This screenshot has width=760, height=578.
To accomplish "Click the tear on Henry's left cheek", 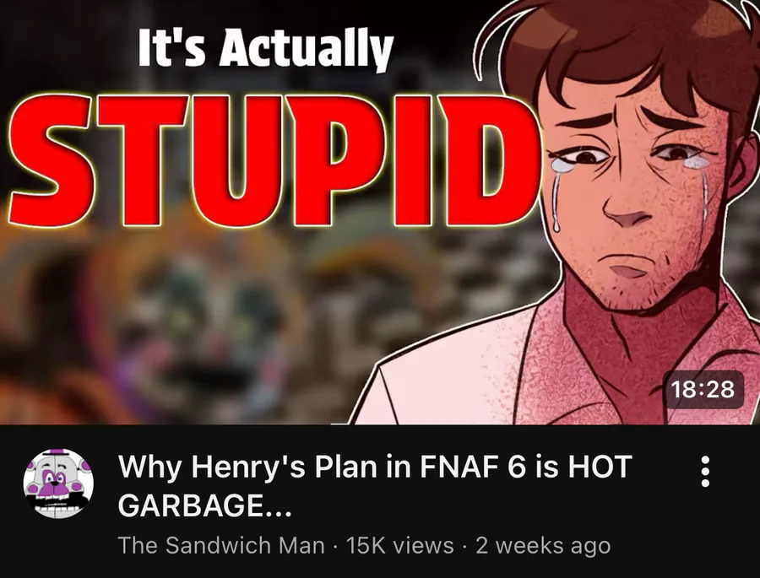I will point(556,197).
